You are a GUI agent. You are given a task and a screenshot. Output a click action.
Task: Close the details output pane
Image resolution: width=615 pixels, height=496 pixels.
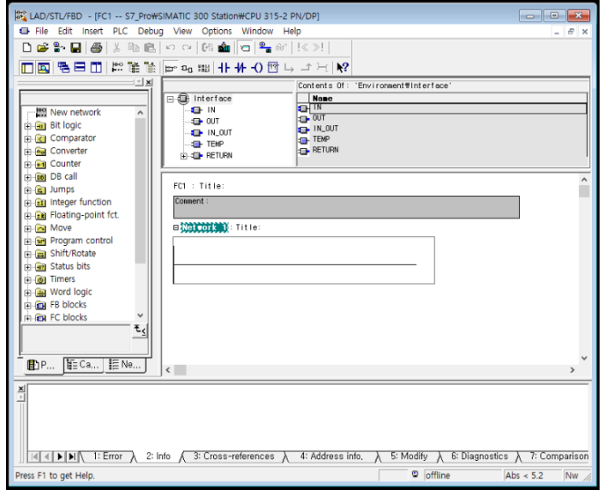(x=21, y=388)
